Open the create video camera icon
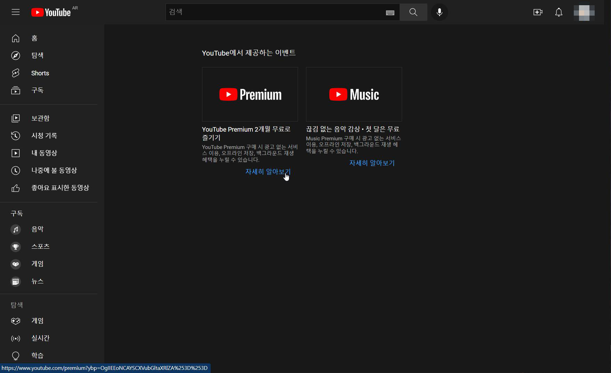The height and width of the screenshot is (373, 611). [538, 12]
